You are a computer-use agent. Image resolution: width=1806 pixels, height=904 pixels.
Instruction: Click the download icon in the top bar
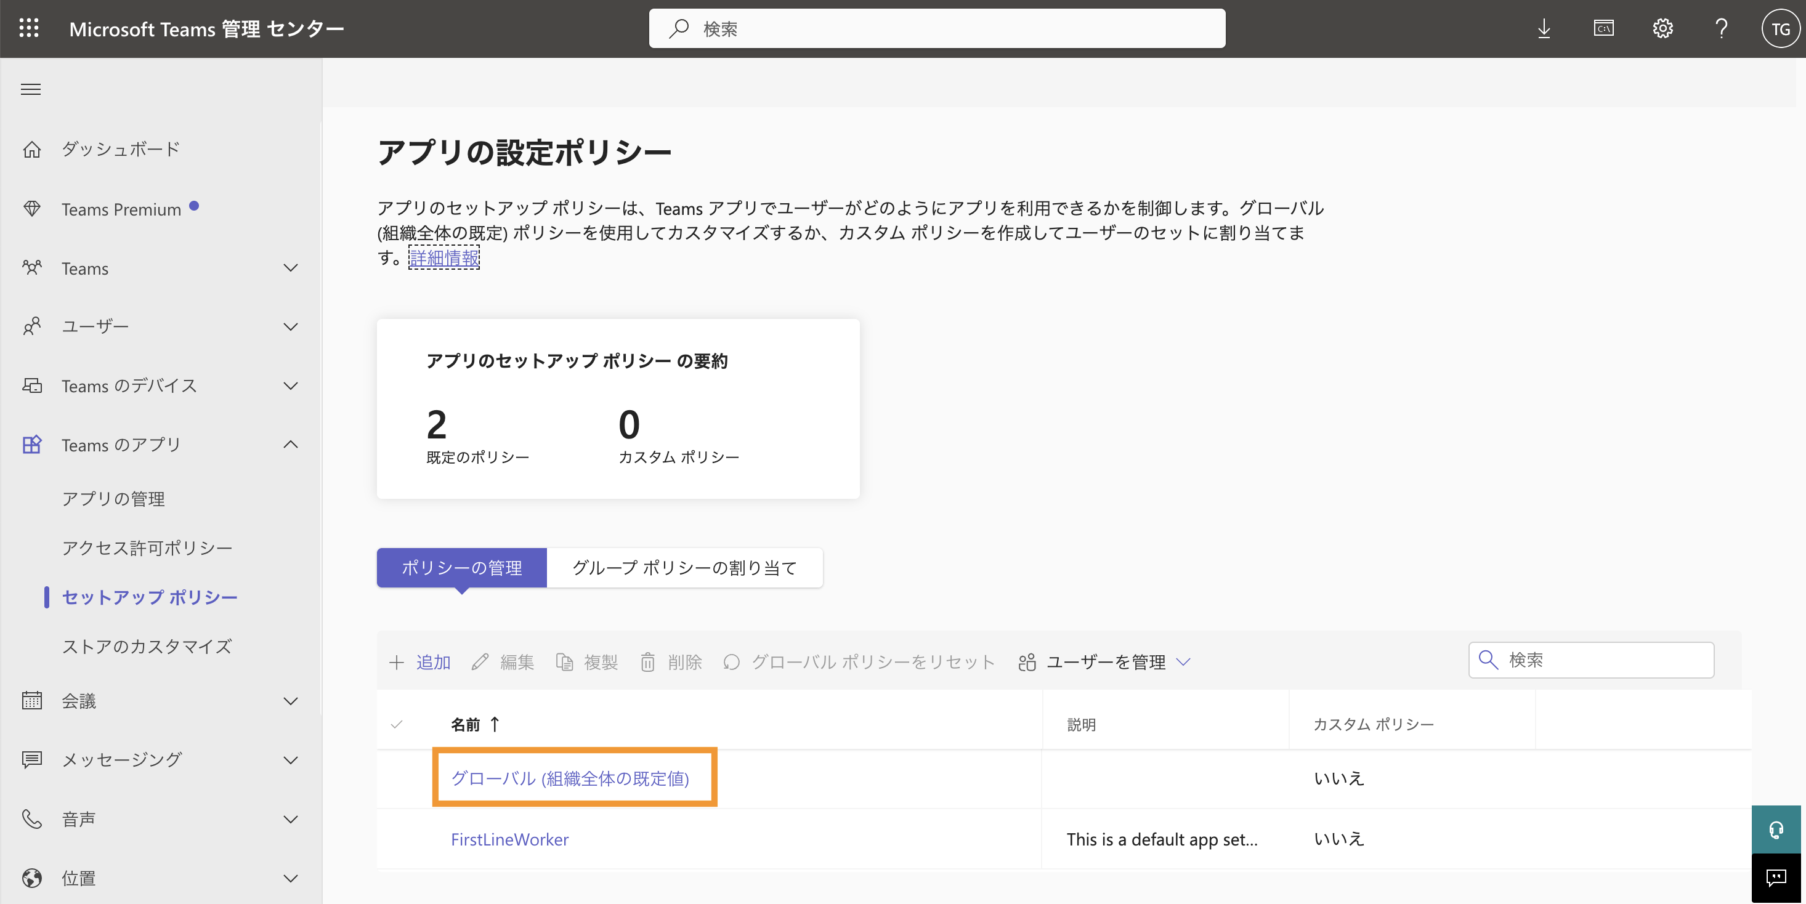coord(1544,28)
